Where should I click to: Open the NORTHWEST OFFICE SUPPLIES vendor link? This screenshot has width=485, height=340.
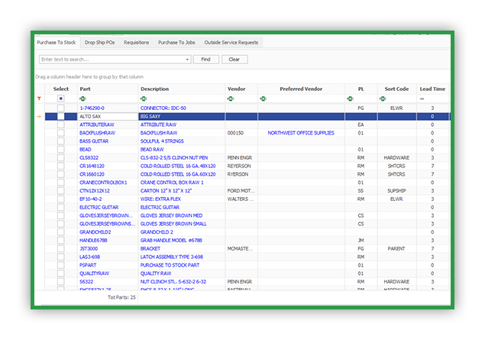pos(301,133)
